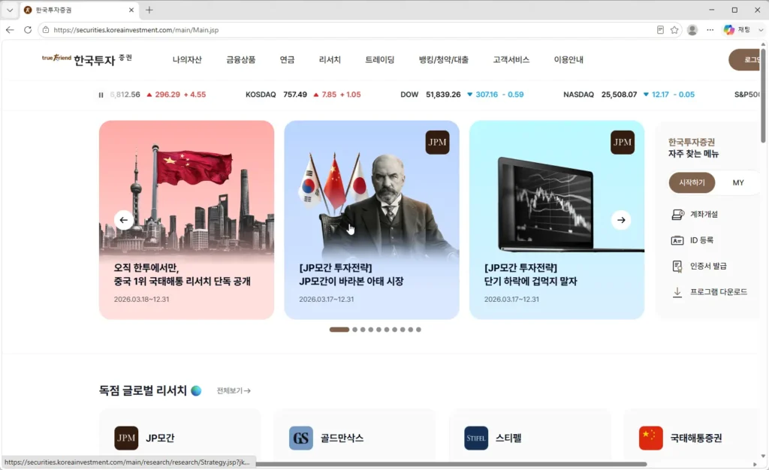Open the 트레이딩 menu
This screenshot has width=769, height=470.
(x=379, y=60)
